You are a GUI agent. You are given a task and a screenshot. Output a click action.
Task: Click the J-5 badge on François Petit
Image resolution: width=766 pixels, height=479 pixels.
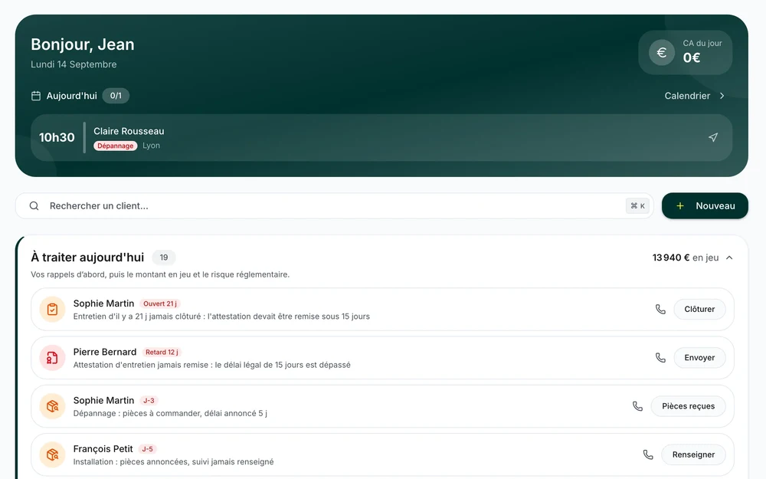tap(148, 448)
